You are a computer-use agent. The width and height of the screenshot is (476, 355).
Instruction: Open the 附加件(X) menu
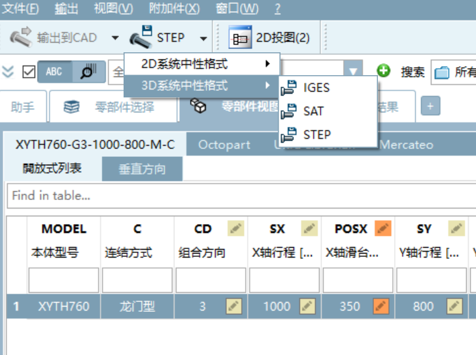[174, 8]
